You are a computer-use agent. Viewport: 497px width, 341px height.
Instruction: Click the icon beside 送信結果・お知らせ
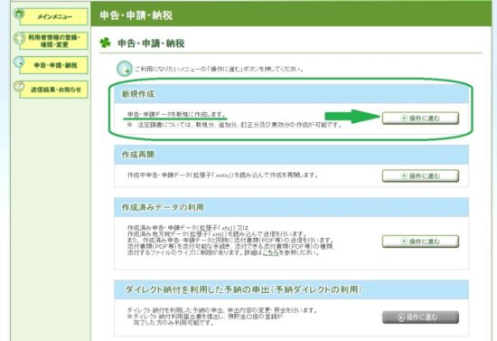coord(19,87)
